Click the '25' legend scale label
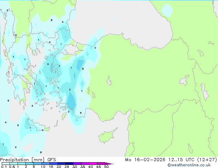This screenshot has height=168, width=218. tap(67, 167)
